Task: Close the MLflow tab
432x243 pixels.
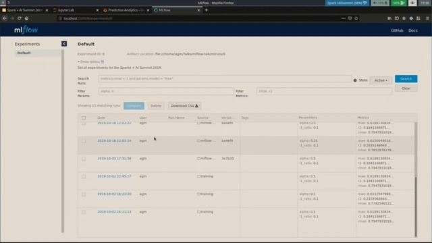Action: (198, 10)
